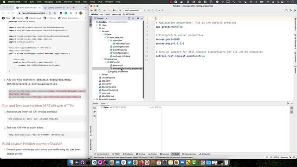This screenshot has height=167, width=297.
Task: Collapse the controller package
Action: click(108, 40)
